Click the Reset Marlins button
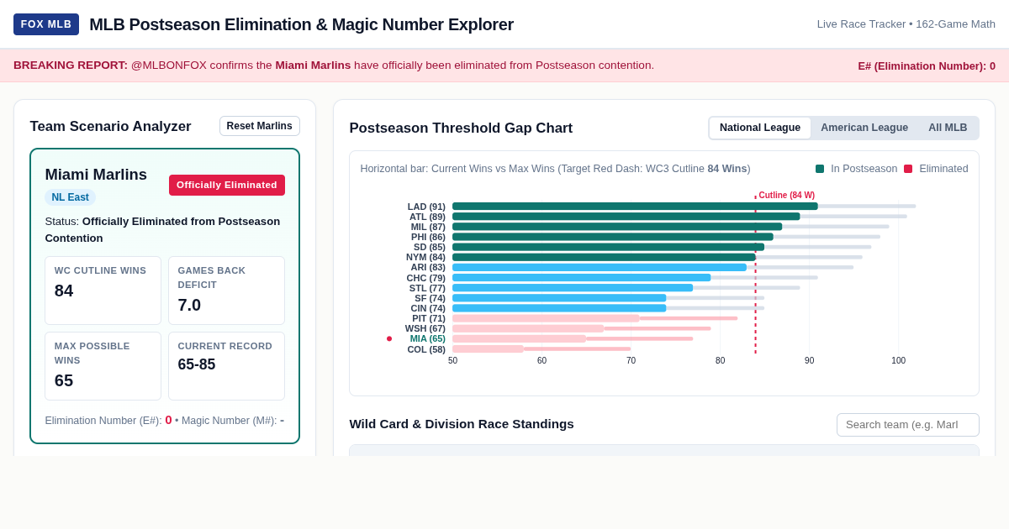Image resolution: width=1009 pixels, height=529 pixels. pyautogui.click(x=260, y=126)
